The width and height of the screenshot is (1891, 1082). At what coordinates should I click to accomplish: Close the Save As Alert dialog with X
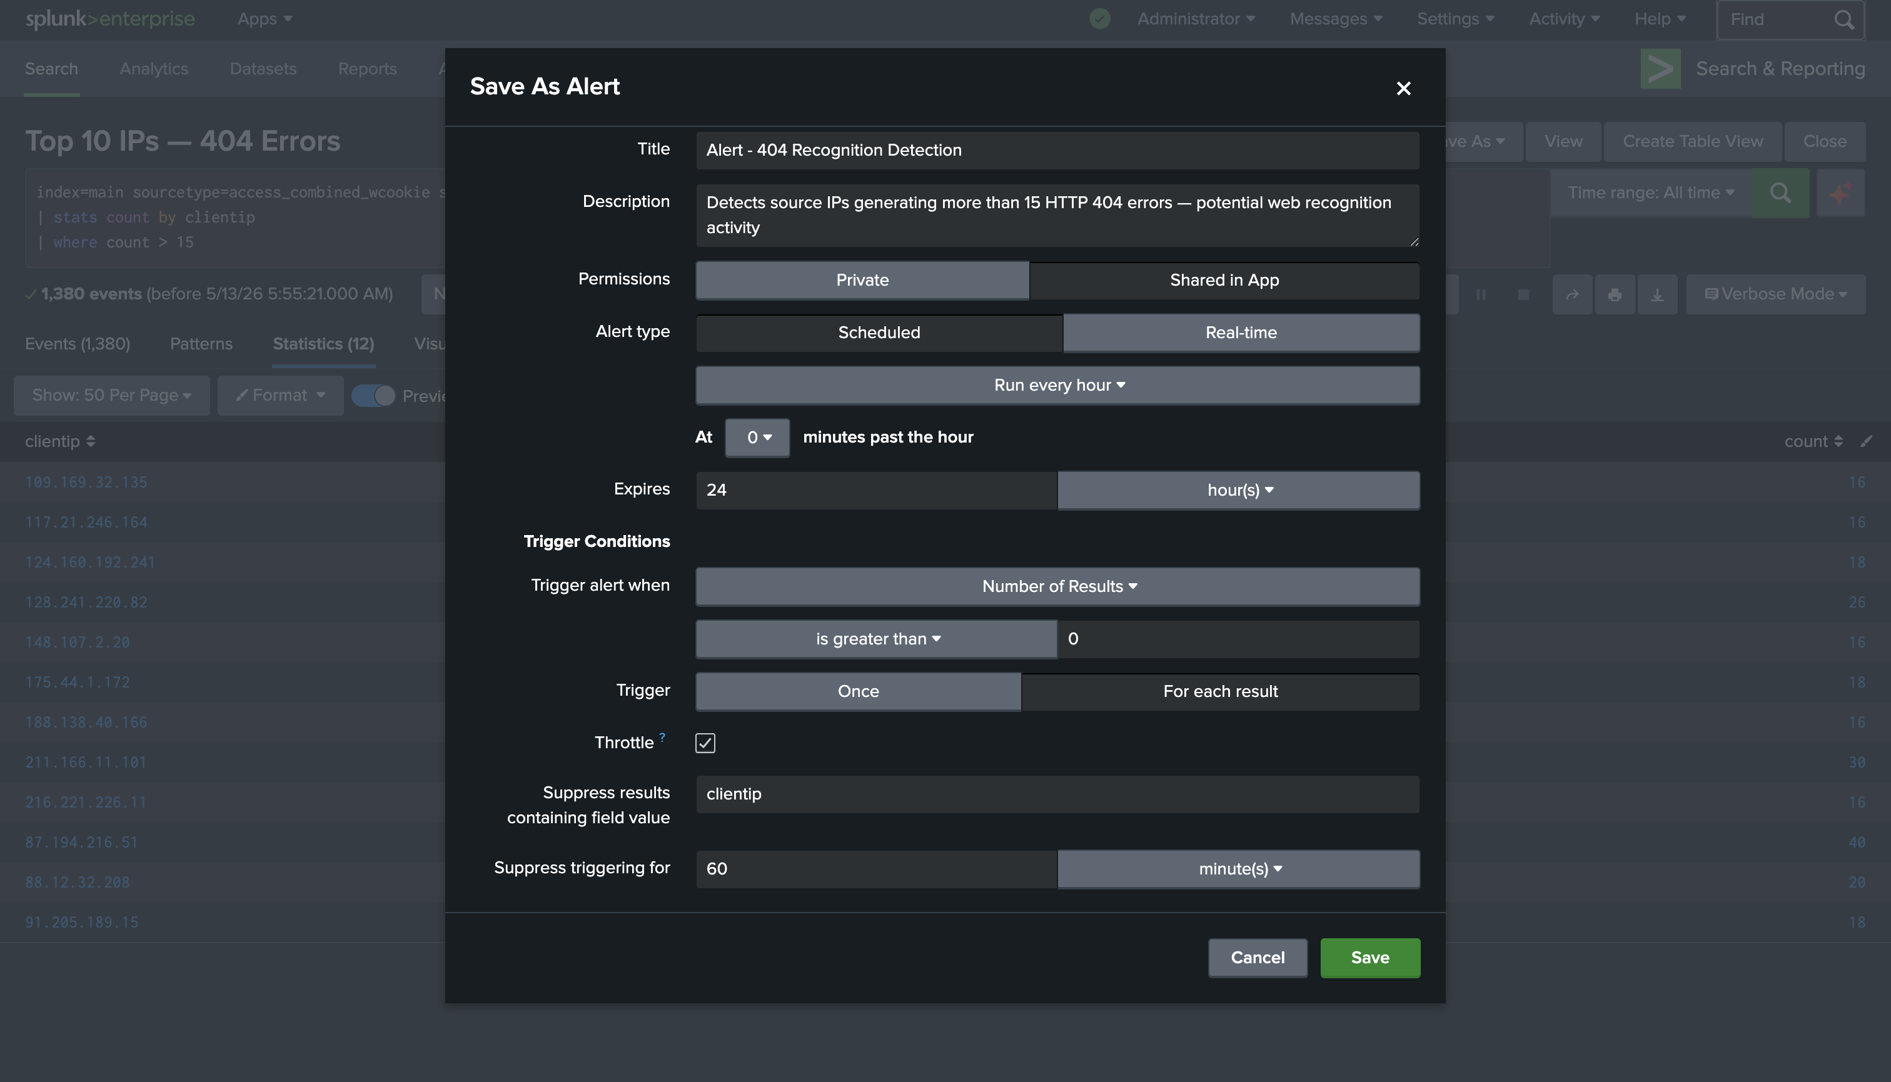pos(1403,88)
